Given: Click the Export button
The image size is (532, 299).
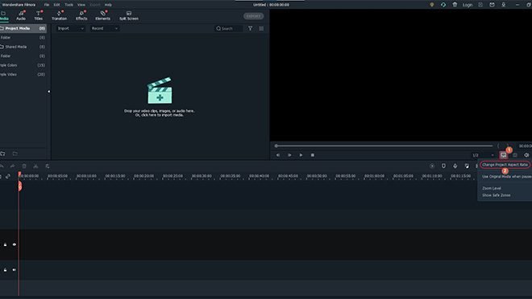Looking at the screenshot, I should (x=253, y=16).
